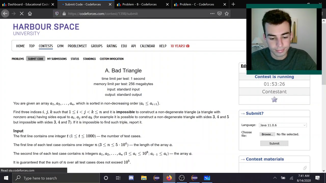Check the battery status icon

coord(283,178)
